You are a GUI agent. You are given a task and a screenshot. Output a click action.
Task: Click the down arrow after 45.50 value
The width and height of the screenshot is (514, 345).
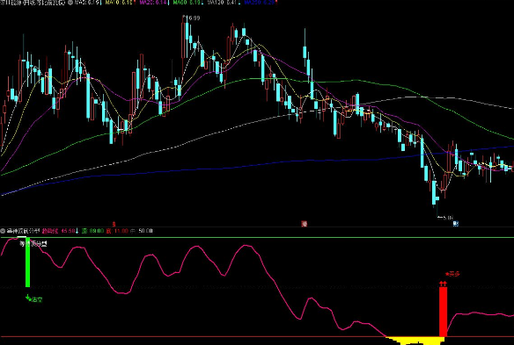77,231
